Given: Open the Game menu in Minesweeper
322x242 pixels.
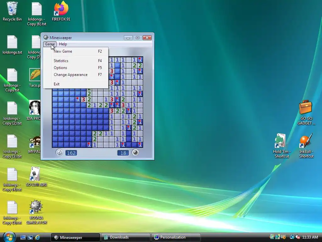Looking at the screenshot, I should pos(50,44).
